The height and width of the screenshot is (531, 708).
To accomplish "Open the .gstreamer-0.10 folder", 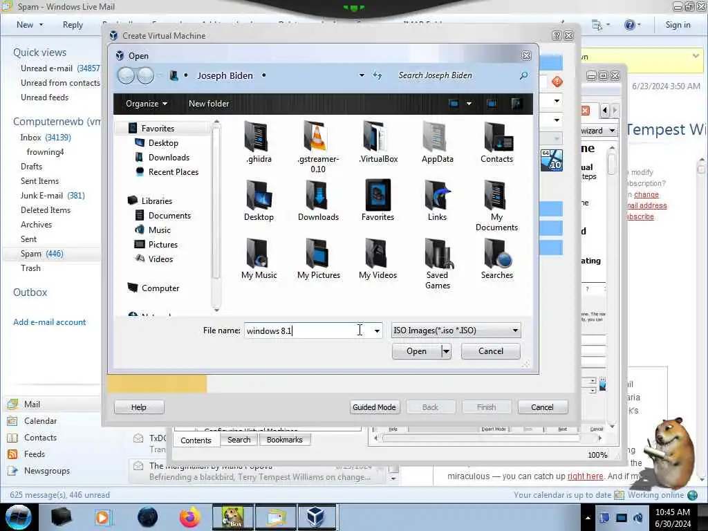I will coord(318,147).
